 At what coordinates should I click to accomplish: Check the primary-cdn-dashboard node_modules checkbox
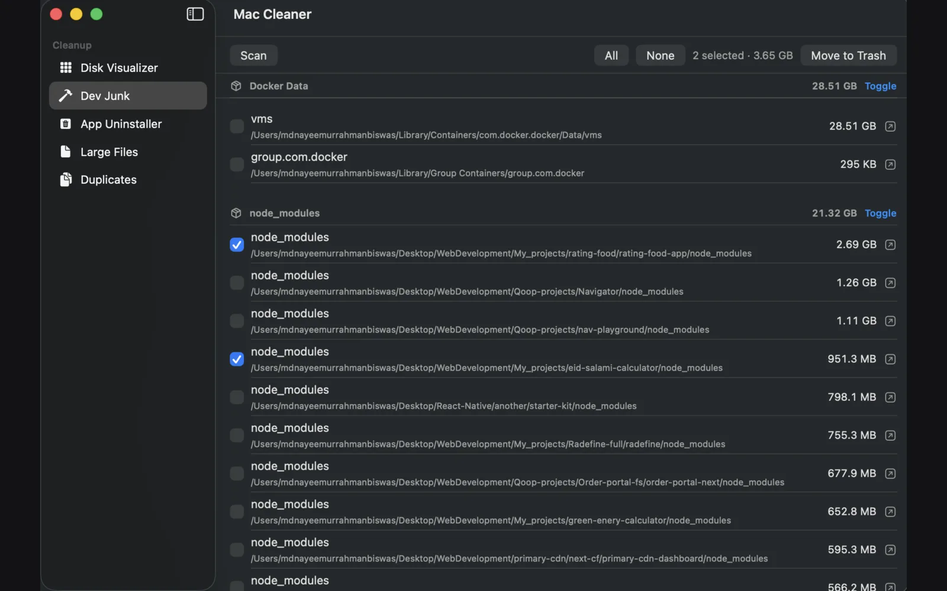[237, 550]
